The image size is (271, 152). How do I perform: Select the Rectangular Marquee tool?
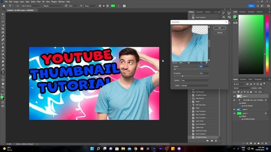[3, 18]
